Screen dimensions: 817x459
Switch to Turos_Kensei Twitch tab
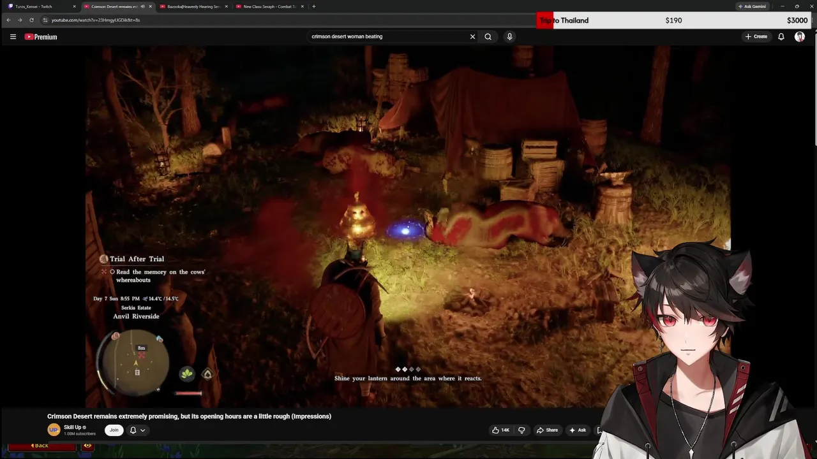tap(38, 6)
